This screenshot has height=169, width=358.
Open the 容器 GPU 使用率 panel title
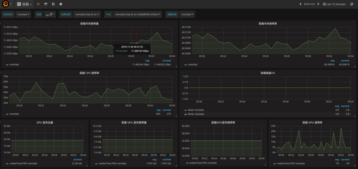coord(312,123)
